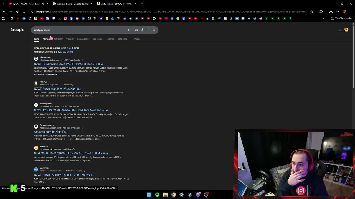Open NZXT C850 White Gold akakce result
This screenshot has height=199, width=355.
[x=70, y=64]
